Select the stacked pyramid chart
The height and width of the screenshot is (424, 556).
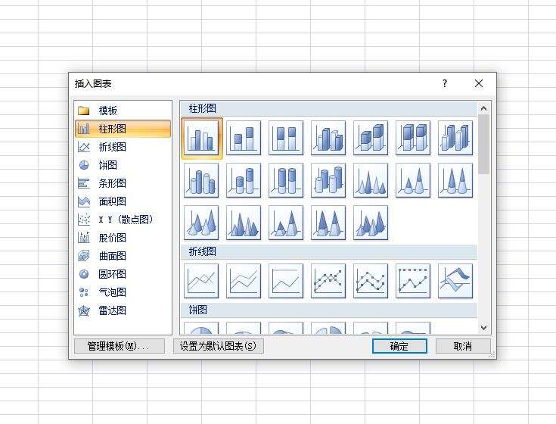click(286, 223)
